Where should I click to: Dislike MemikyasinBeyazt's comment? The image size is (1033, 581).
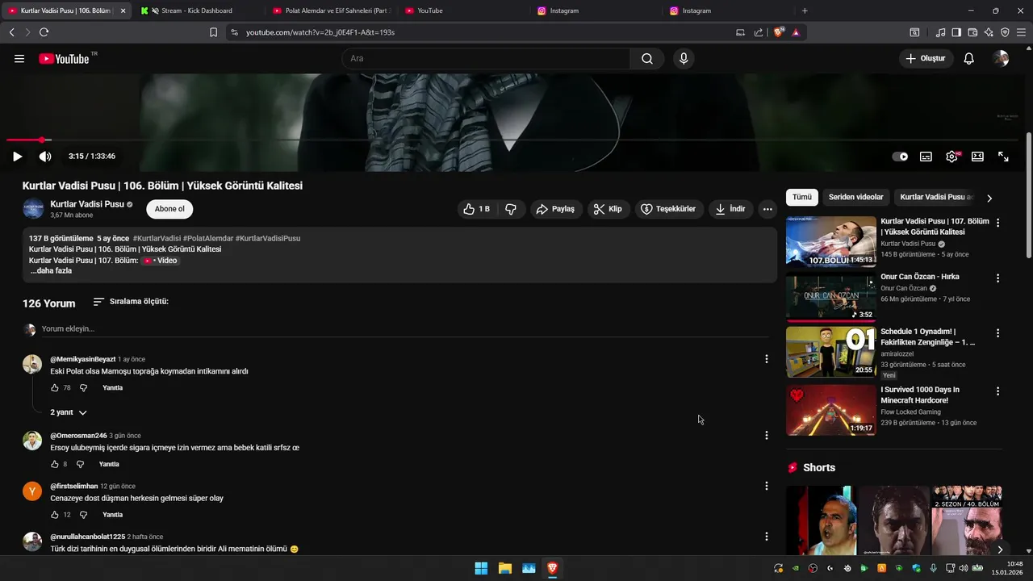[x=83, y=388]
